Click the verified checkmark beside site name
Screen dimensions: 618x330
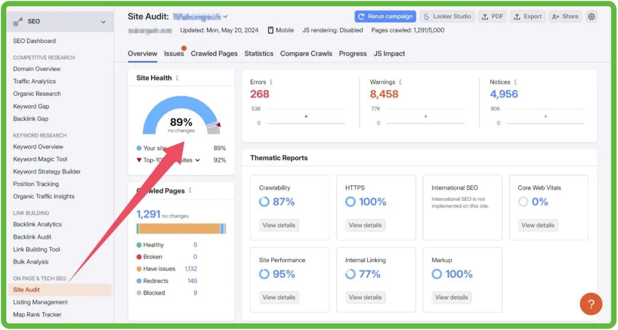click(225, 17)
